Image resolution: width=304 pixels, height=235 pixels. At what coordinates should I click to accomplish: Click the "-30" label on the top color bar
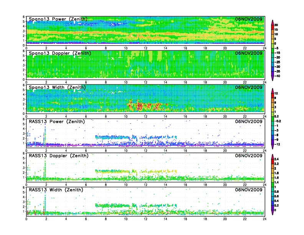point(277,67)
